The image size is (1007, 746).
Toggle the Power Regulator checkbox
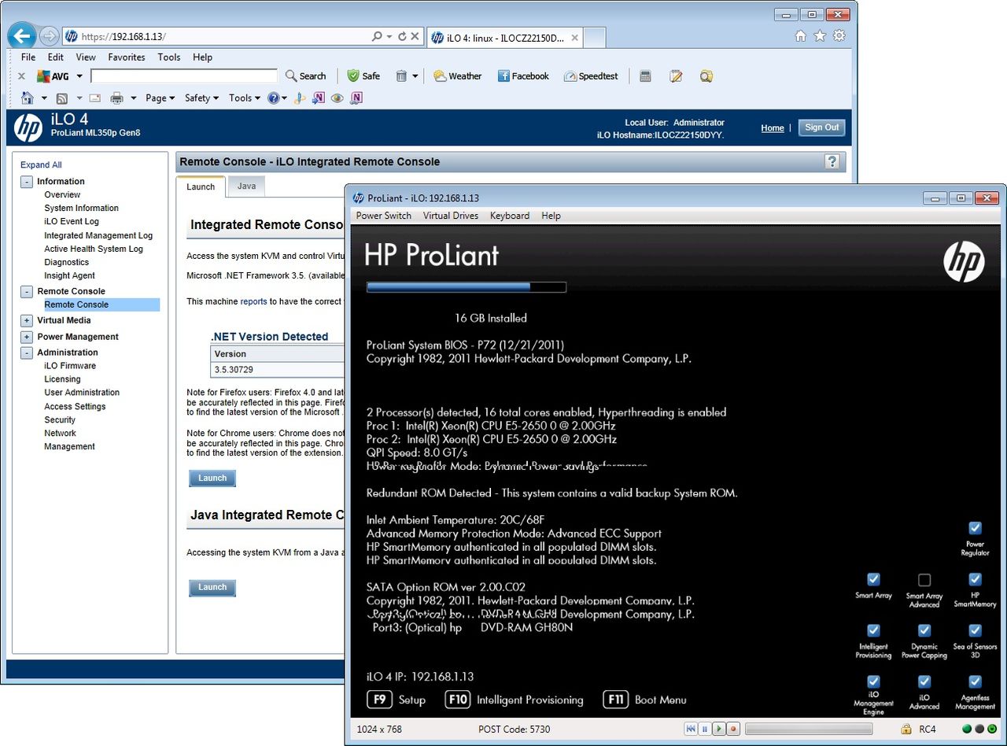pyautogui.click(x=975, y=528)
